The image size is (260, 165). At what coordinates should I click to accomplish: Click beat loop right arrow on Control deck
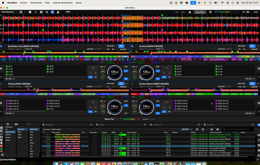pos(169,73)
